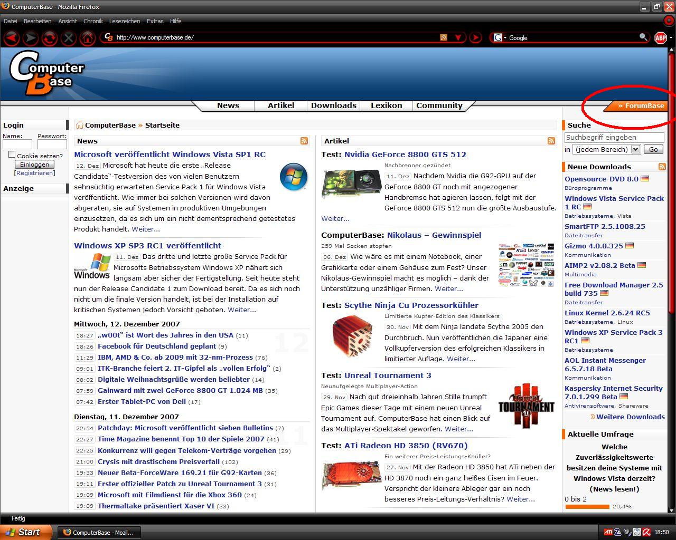Click the Stop loading X icon
This screenshot has width=676, height=540.
click(x=69, y=37)
